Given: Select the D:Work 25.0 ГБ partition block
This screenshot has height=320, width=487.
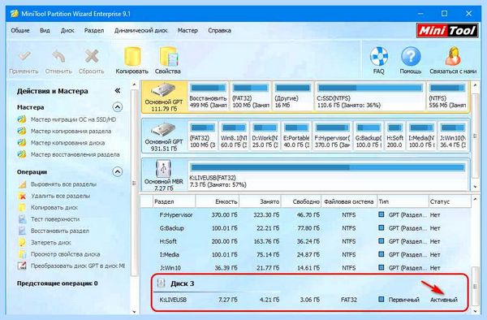Looking at the screenshot, I should click(265, 136).
